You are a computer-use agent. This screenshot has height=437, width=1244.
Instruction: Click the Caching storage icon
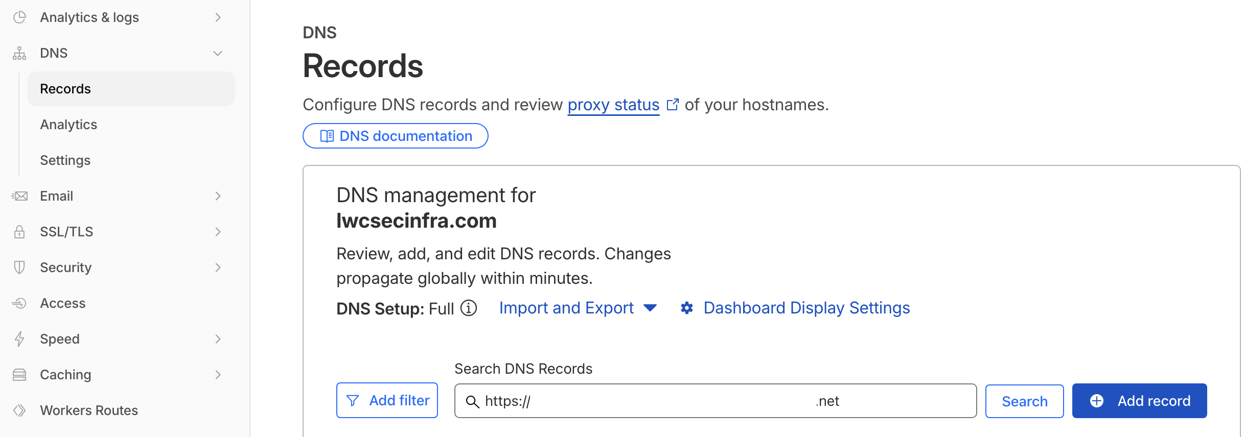(19, 375)
